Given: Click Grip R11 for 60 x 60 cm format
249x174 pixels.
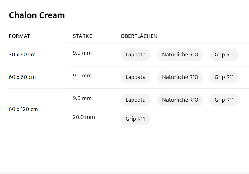Looking at the screenshot, I should click(224, 77).
